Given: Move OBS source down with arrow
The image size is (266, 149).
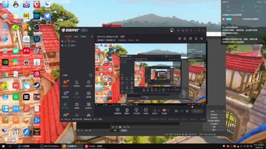Looking at the screenshot, I should click(128, 127).
